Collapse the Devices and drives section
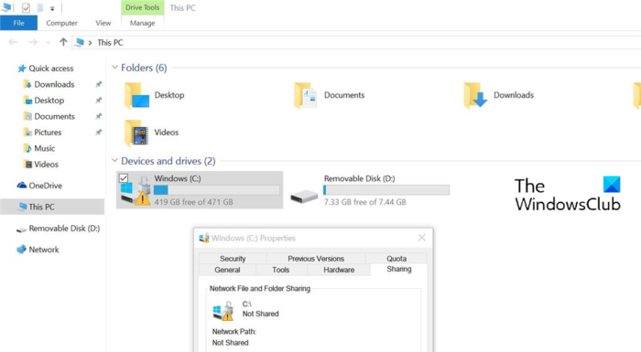The height and width of the screenshot is (352, 641). point(114,161)
